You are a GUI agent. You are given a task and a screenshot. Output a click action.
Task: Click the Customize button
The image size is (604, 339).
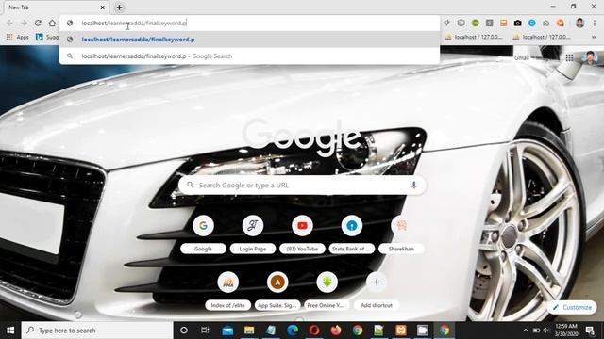572,308
